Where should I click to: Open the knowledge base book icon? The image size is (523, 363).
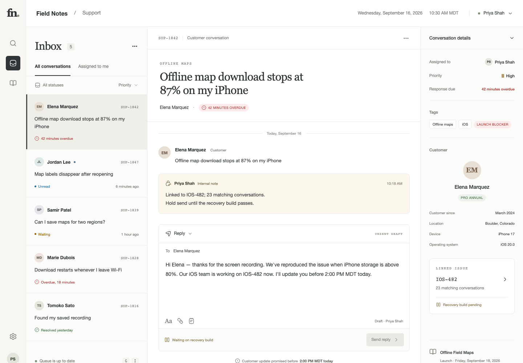click(13, 83)
